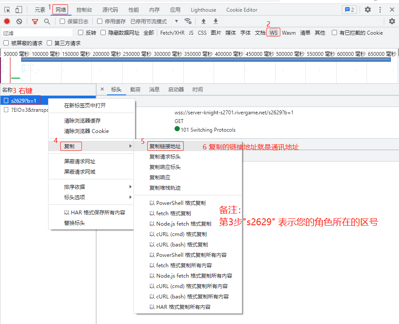Viewport: 399px width, 324px height.
Task: Select the WS filter type button
Action: coord(273,32)
